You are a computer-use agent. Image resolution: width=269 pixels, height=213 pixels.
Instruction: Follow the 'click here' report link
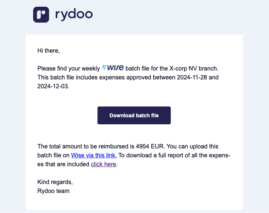(103, 164)
